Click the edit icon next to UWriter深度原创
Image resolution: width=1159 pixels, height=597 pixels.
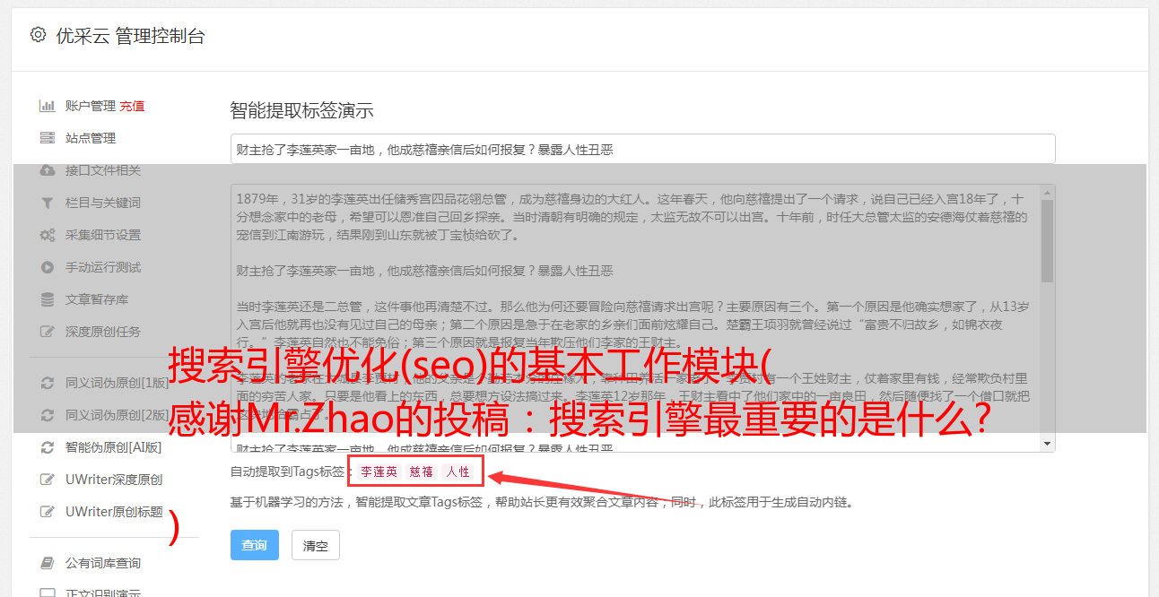click(x=48, y=480)
